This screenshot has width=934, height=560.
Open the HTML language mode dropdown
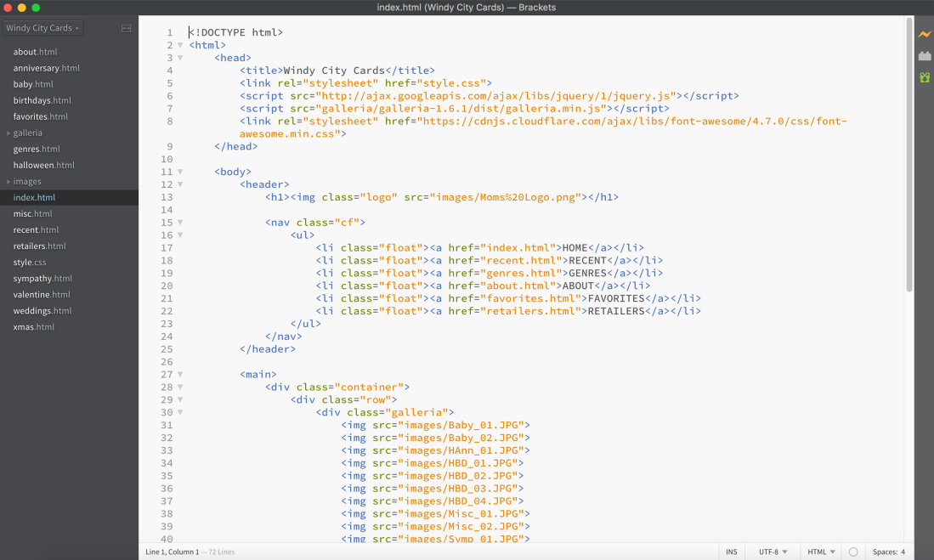click(821, 552)
